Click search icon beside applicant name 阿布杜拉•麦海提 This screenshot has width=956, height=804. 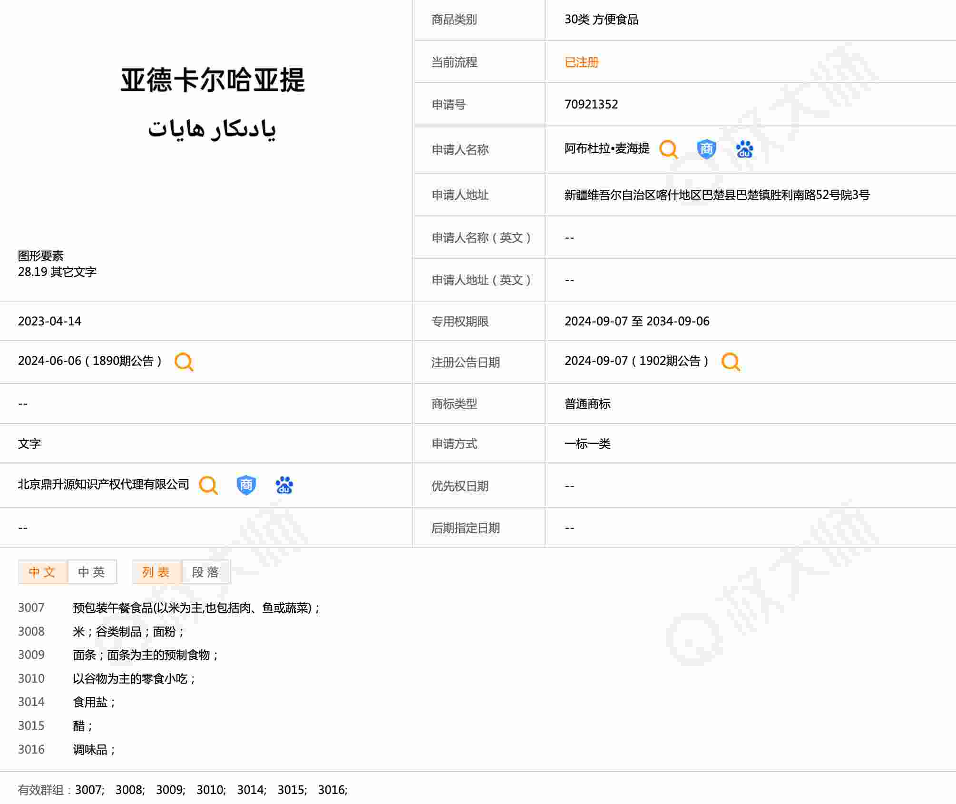point(668,149)
